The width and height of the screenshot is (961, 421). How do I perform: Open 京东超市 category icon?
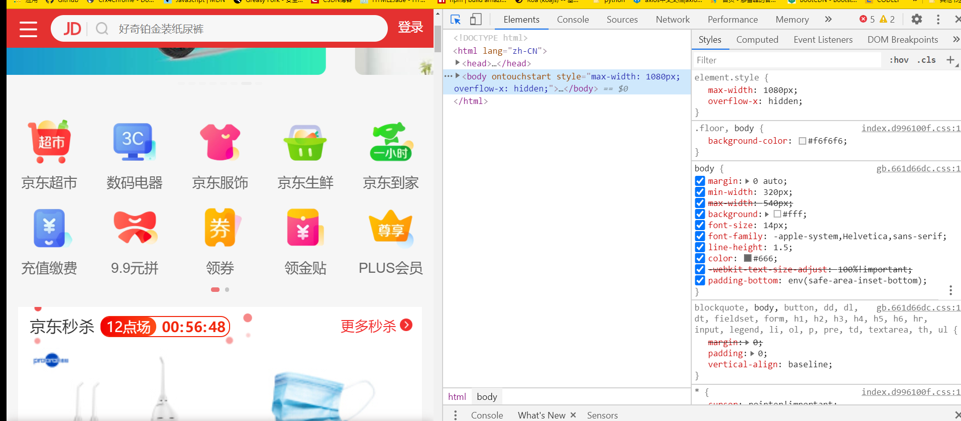tap(49, 142)
